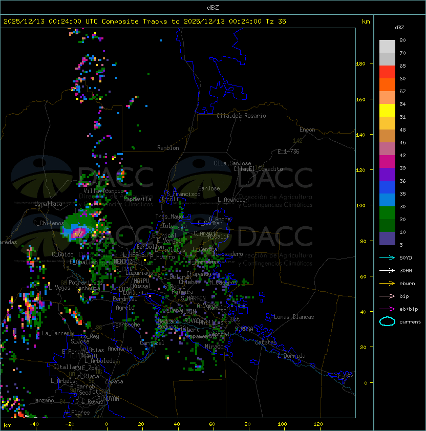The height and width of the screenshot is (431, 426).
Task: Click the -40 km horizontal axis label
Action: click(x=34, y=424)
